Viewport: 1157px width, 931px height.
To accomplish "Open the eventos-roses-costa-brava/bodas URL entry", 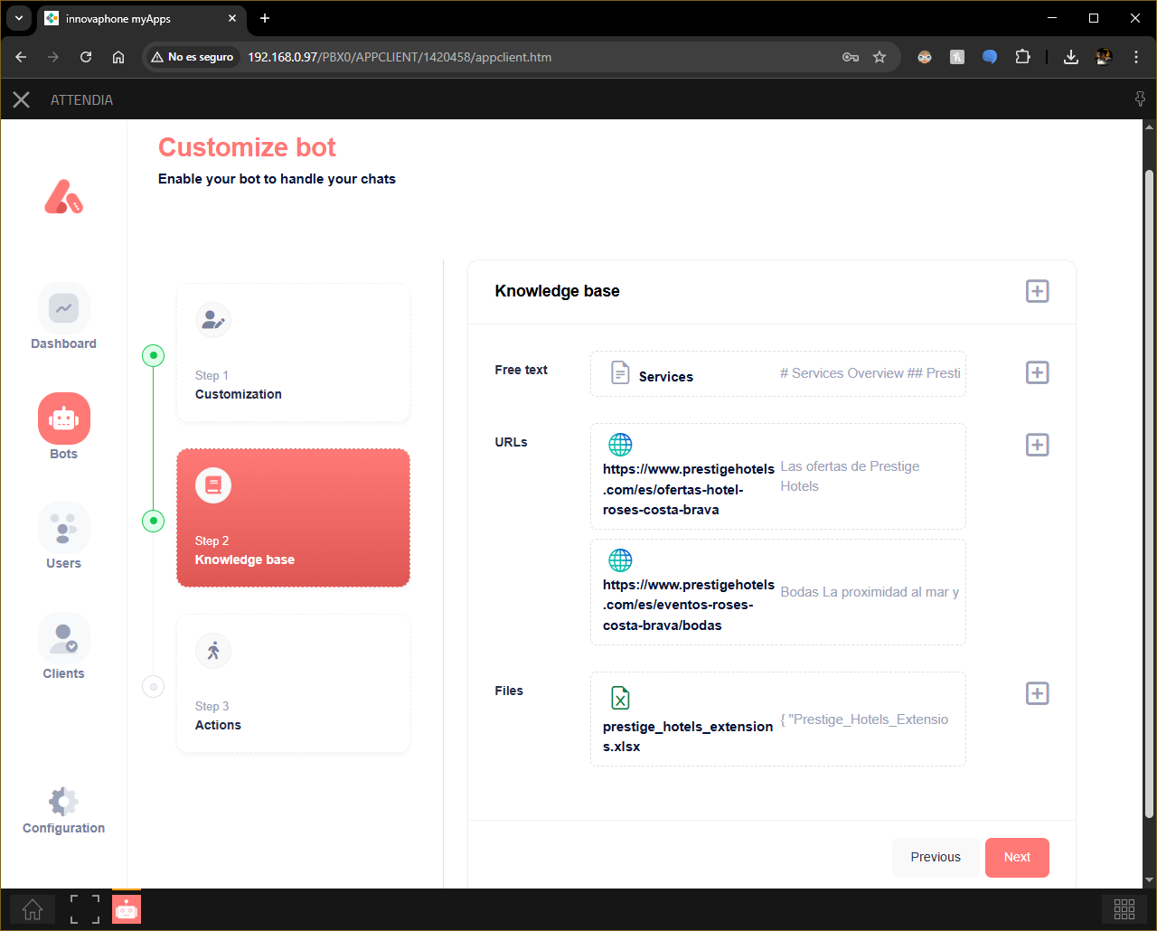I will tap(777, 592).
